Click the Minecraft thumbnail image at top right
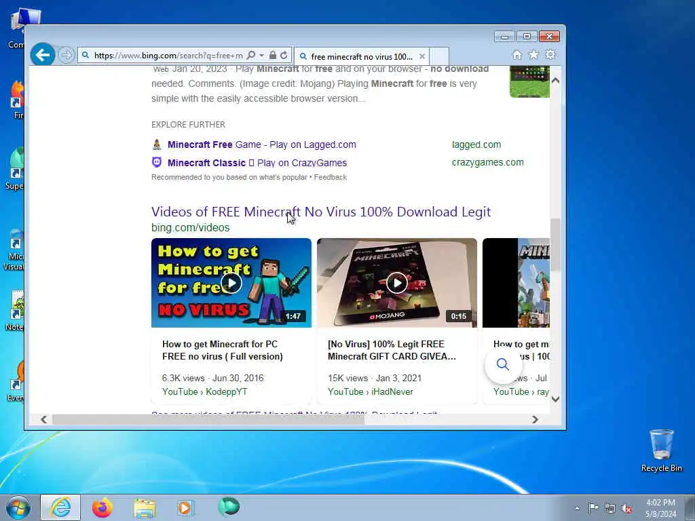Image resolution: width=695 pixels, height=521 pixels. pyautogui.click(x=529, y=81)
